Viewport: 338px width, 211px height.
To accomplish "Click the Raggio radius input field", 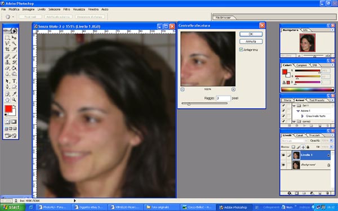I will tap(223, 98).
